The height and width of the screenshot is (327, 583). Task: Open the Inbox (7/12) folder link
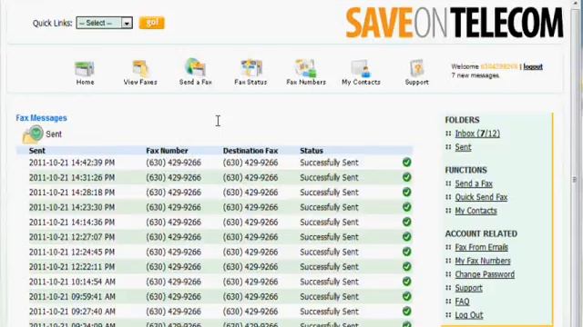(477, 134)
